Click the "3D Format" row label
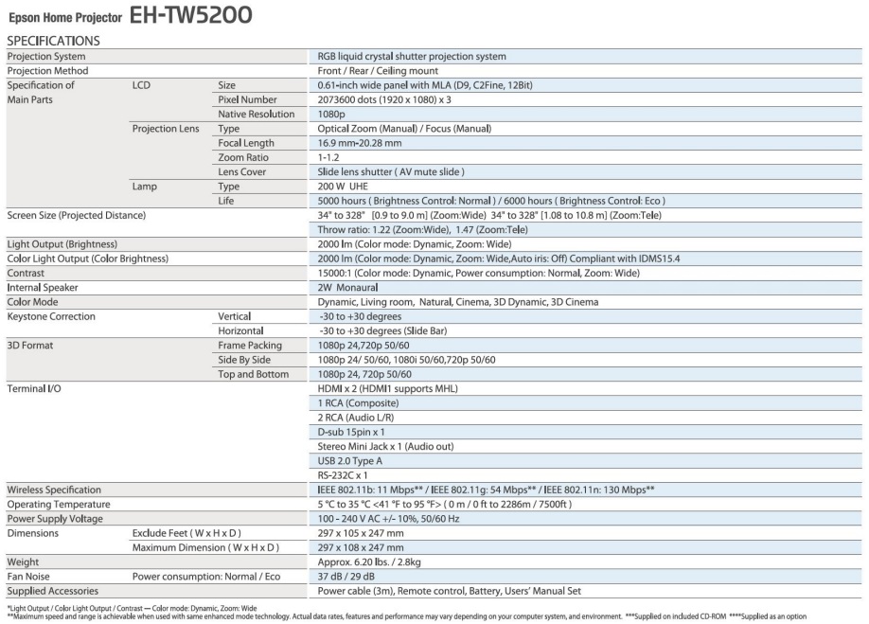 [x=30, y=345]
